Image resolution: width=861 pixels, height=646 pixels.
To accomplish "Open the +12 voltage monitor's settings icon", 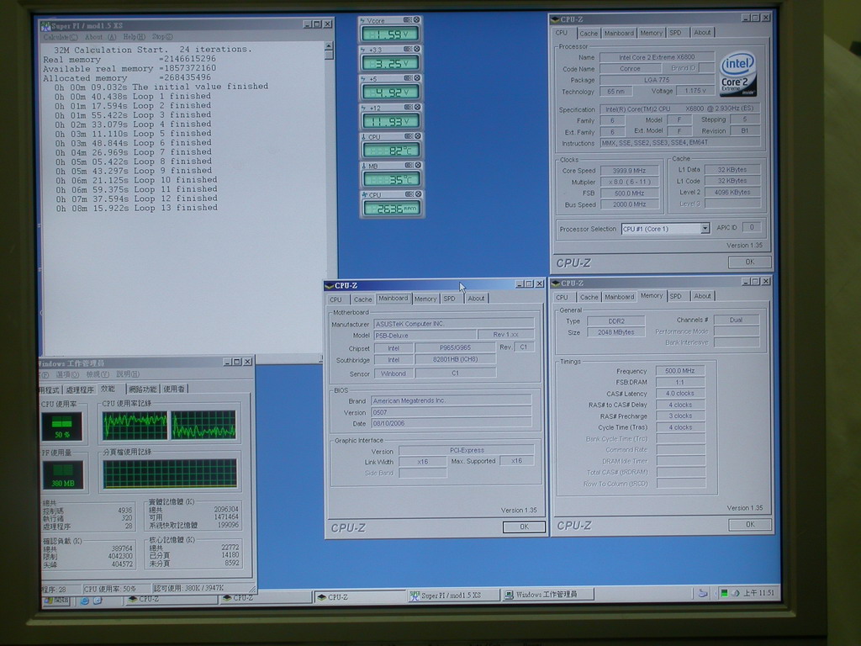I will point(409,107).
